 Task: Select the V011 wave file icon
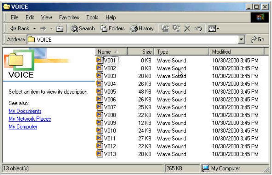pos(99,138)
